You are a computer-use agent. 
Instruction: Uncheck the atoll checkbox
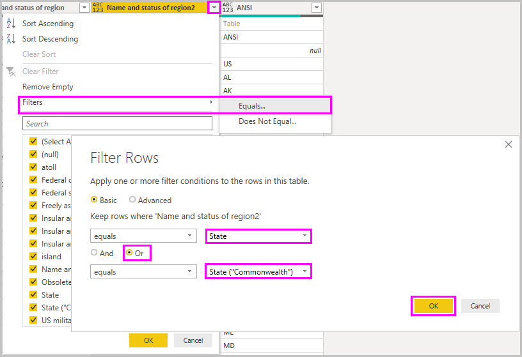click(33, 167)
